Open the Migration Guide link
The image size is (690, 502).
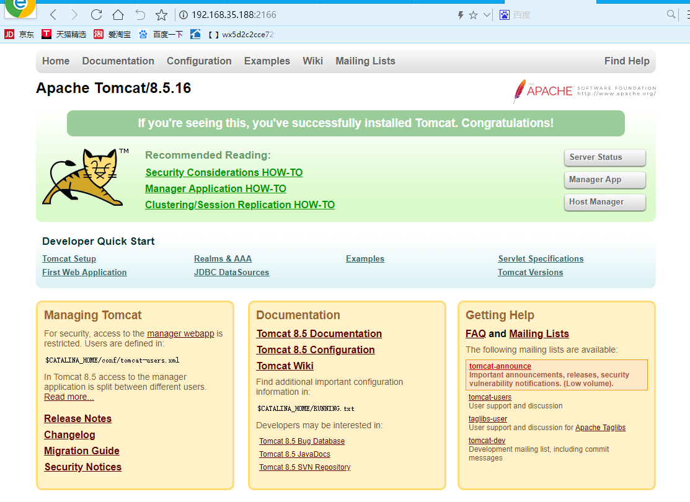point(82,451)
